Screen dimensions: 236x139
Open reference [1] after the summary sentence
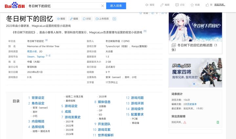pos(145,31)
